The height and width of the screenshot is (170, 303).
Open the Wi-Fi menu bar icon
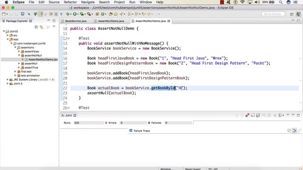click(242, 2)
